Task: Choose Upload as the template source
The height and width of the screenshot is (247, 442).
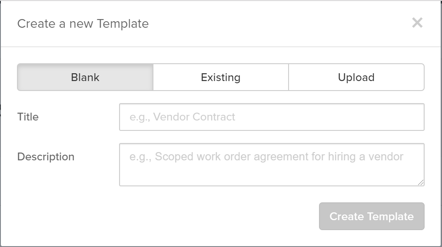Action: coord(356,77)
